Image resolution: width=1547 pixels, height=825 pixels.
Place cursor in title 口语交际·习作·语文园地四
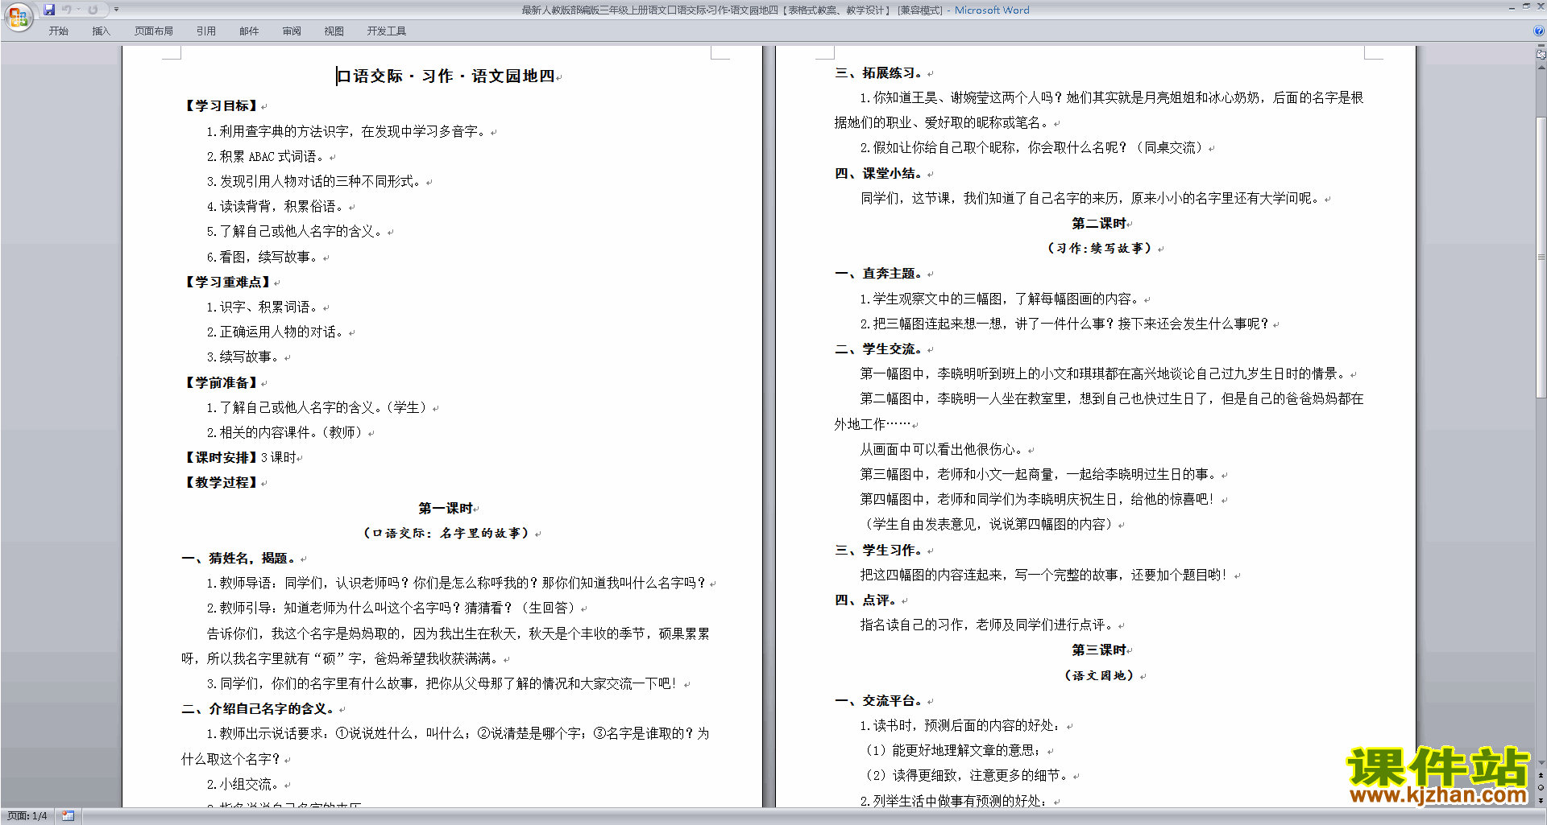tap(446, 76)
